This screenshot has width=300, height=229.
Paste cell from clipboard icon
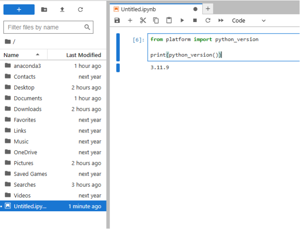169,20
